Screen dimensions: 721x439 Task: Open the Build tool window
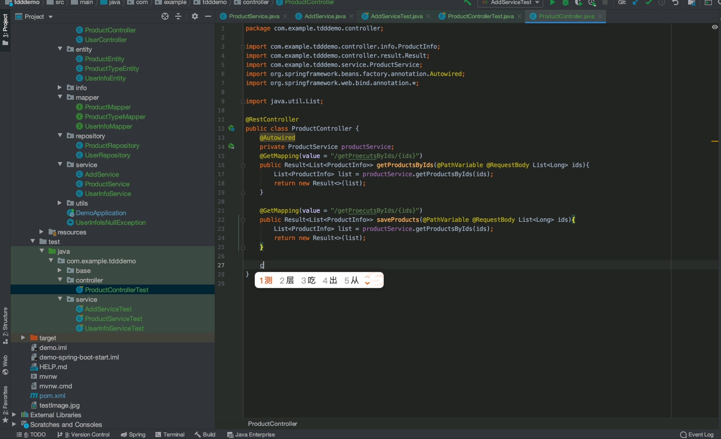coord(205,434)
